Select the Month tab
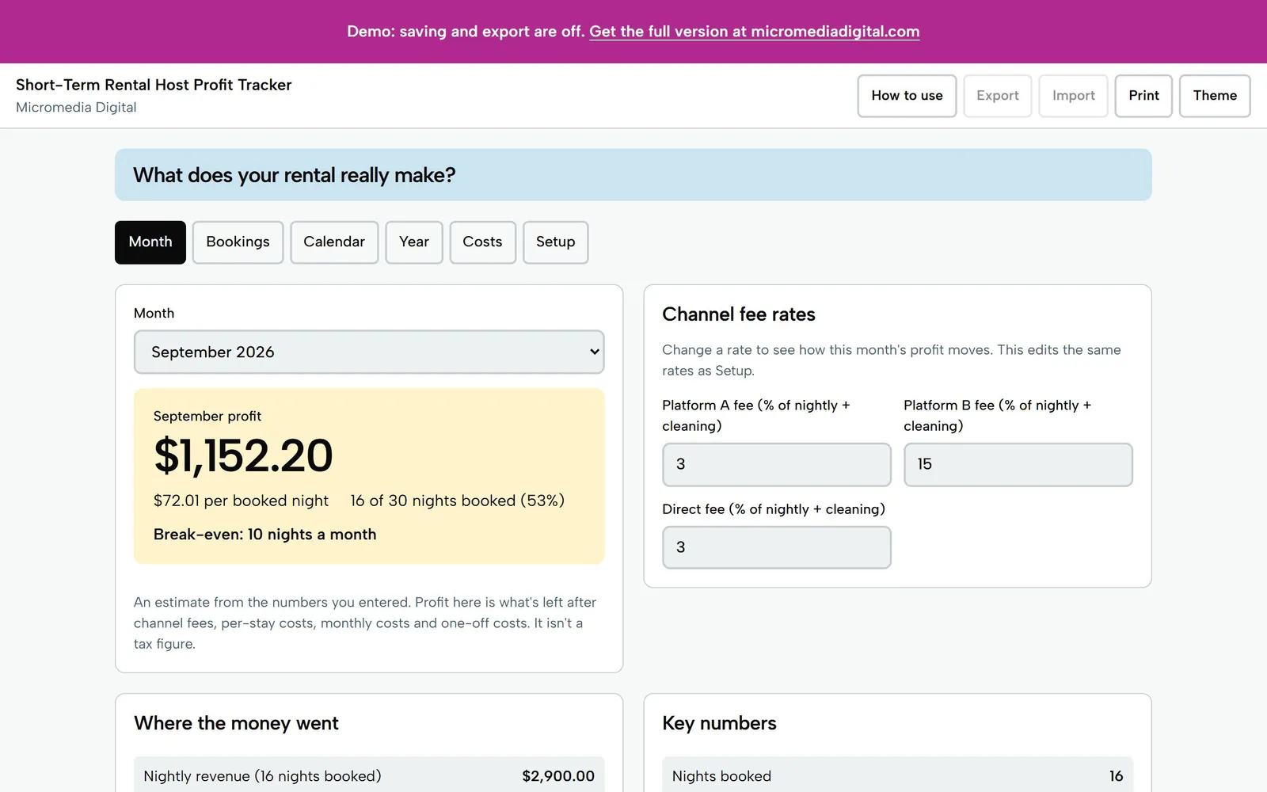Viewport: 1267px width, 792px height. pyautogui.click(x=150, y=242)
